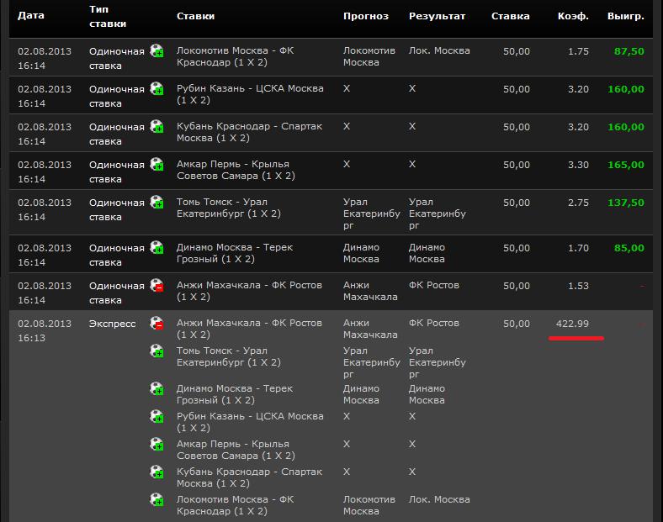Click the ball icon next to Амкар Пермь in the Экспресс bet

pyautogui.click(x=156, y=445)
